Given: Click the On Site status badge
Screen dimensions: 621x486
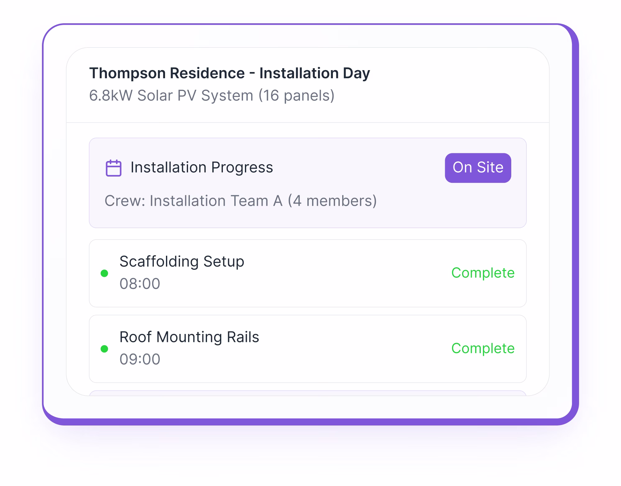Looking at the screenshot, I should 478,168.
